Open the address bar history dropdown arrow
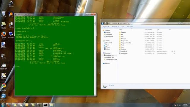The width and height of the screenshot is (190, 107). point(178,23)
